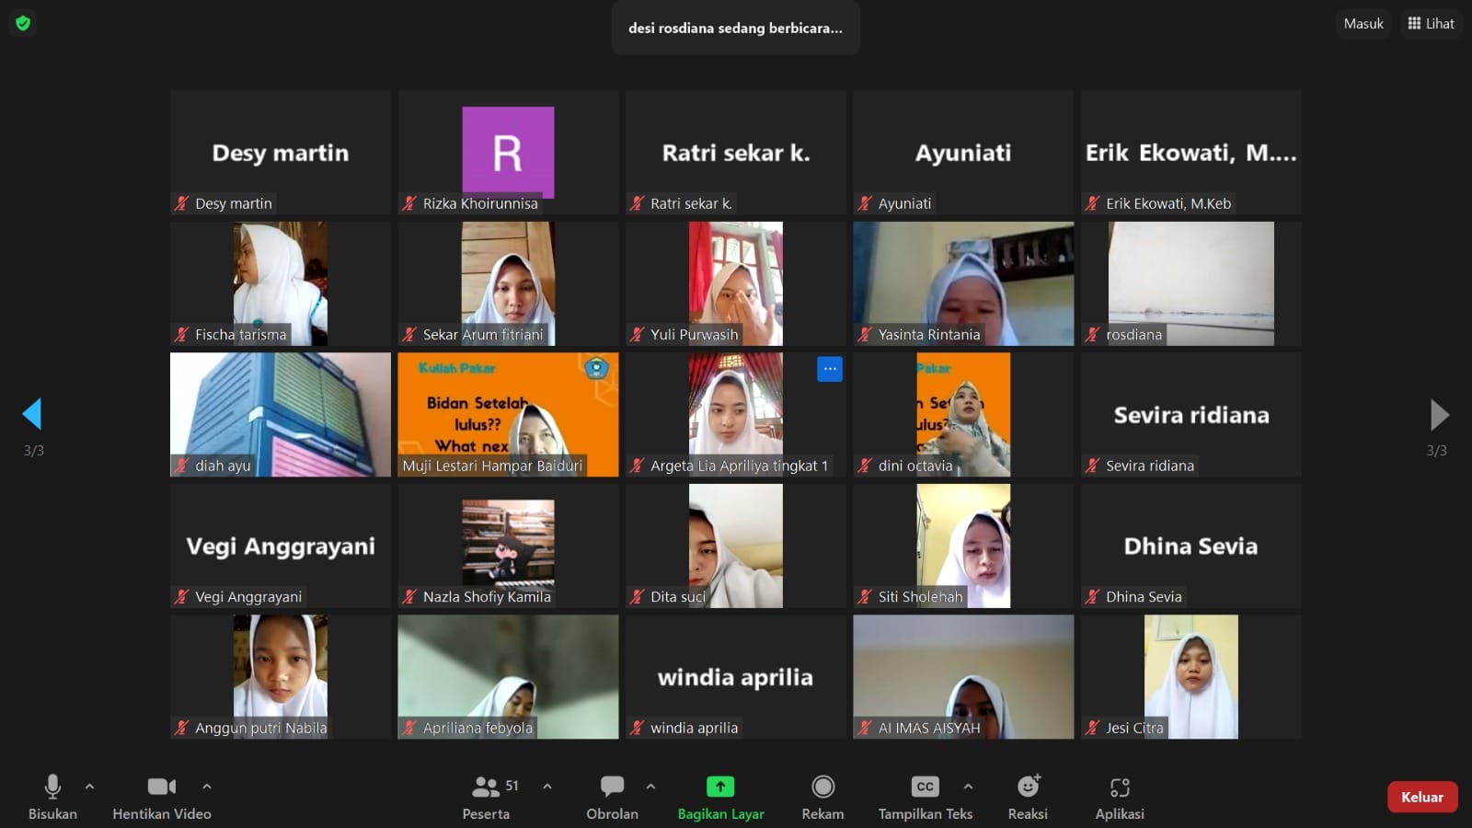Expand audio options arrow beside Bisukan
The width and height of the screenshot is (1472, 828).
(89, 787)
